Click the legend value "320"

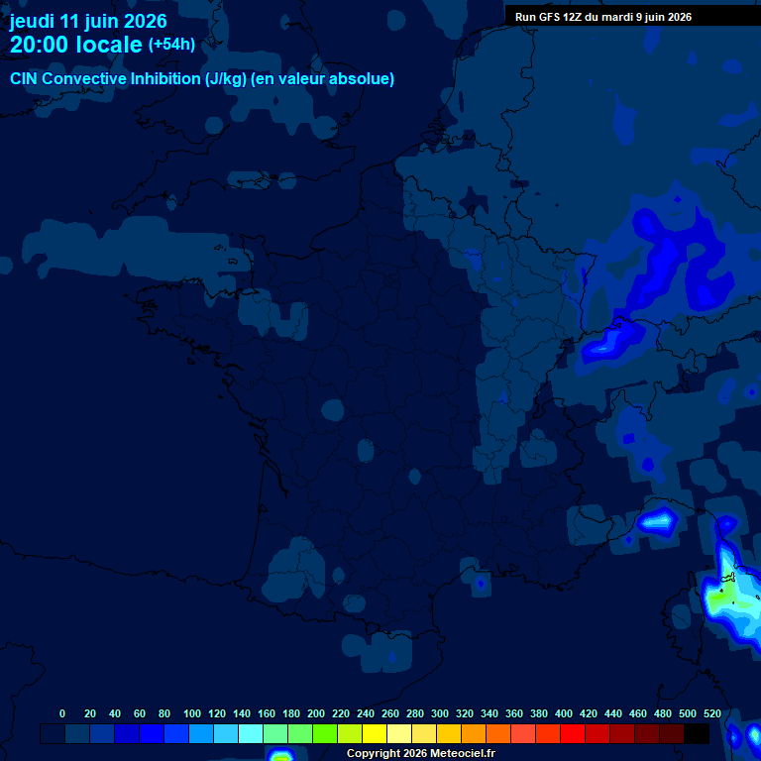[465, 713]
